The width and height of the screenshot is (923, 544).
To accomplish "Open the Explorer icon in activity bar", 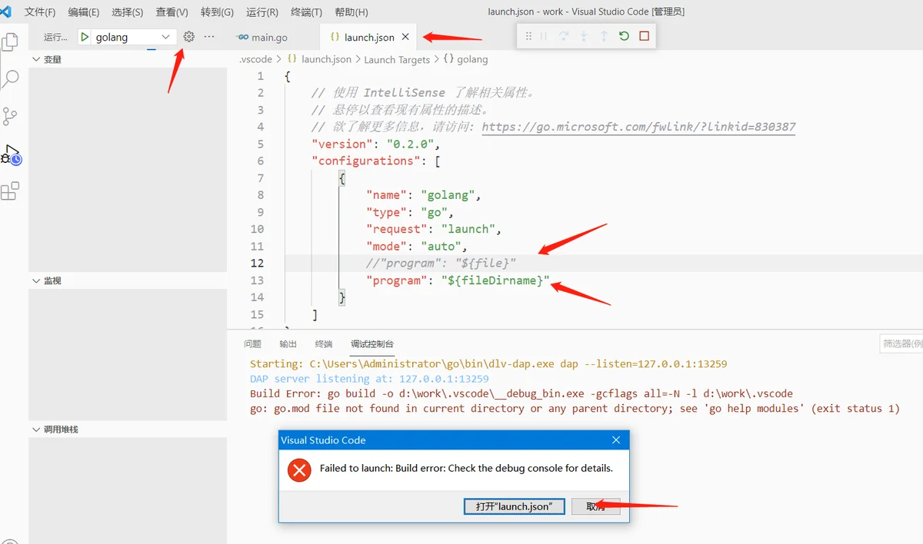I will [10, 41].
